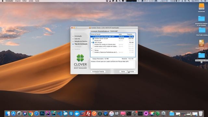208x117 pixels.
Task: Click the Tamanho column header
Action: click(130, 34)
